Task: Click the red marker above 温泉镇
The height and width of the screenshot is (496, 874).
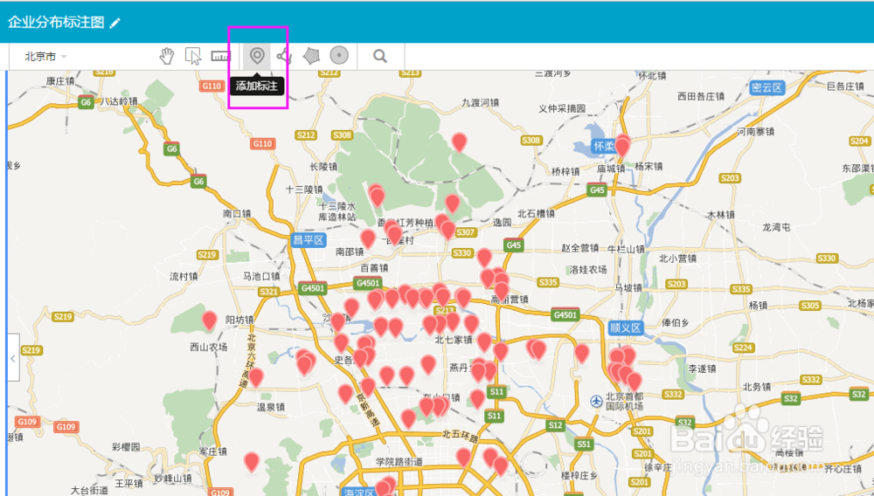Action: (x=256, y=377)
